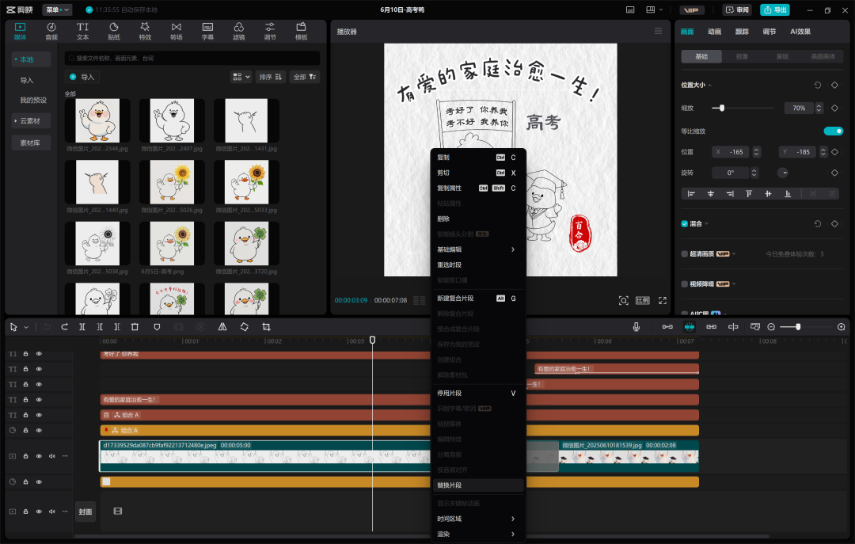Mute the jpeg main video track

pyautogui.click(x=51, y=456)
